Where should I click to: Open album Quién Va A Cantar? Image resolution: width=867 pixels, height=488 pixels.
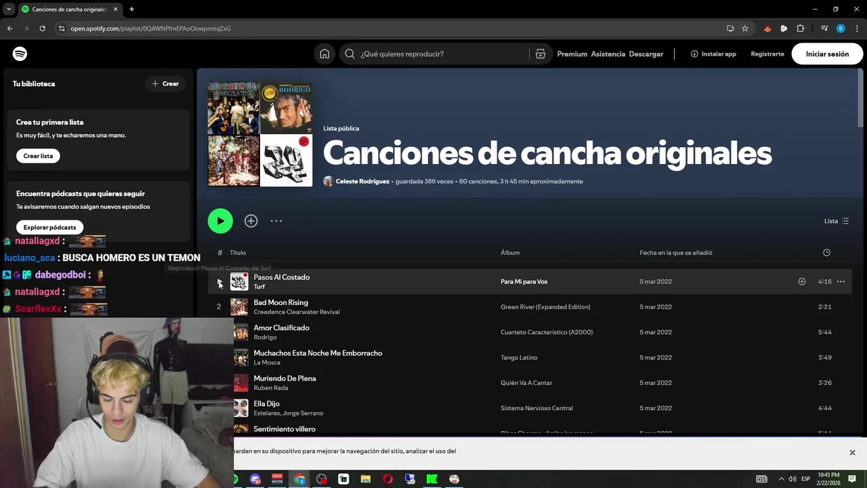tap(526, 383)
